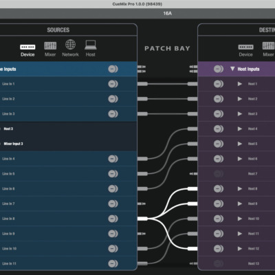Toggle the pair-link button for Line In 2

tap(113, 99)
